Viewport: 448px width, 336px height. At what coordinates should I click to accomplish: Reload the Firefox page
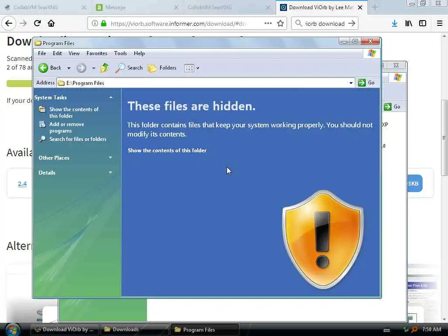pyautogui.click(x=37, y=23)
